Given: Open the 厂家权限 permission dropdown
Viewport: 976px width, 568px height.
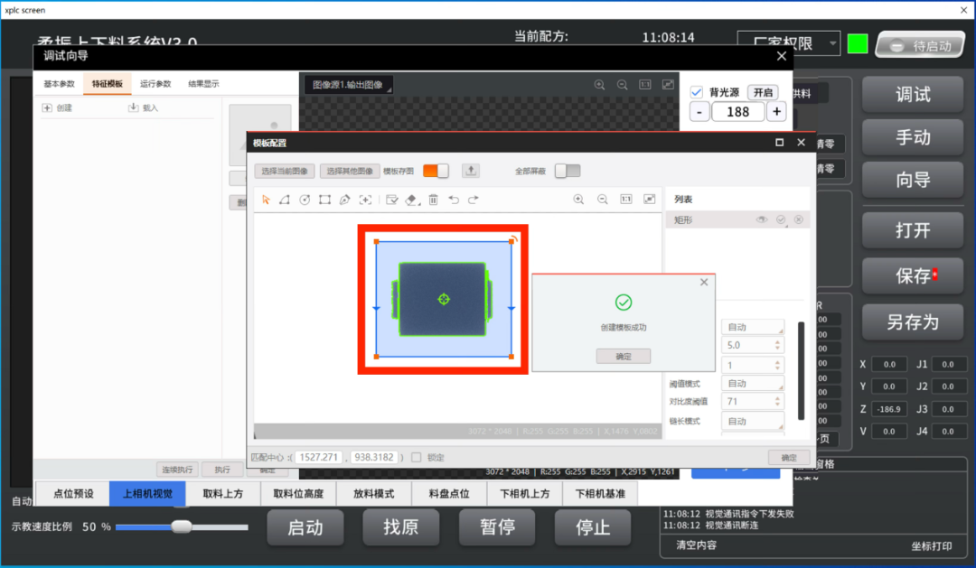Looking at the screenshot, I should coord(788,43).
